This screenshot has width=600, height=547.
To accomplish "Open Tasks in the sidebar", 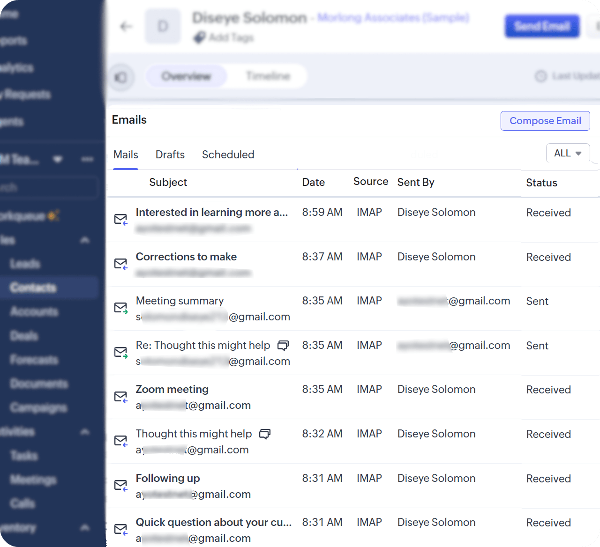I will (24, 455).
